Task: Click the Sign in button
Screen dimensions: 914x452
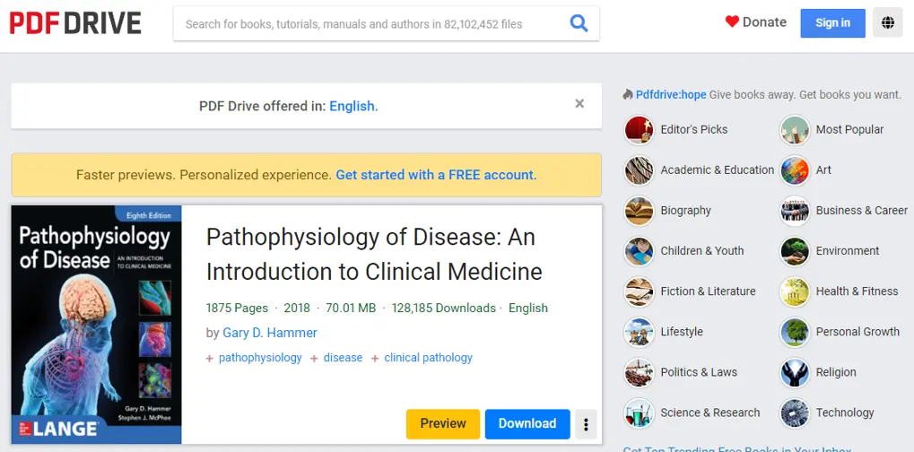Action: pos(832,23)
